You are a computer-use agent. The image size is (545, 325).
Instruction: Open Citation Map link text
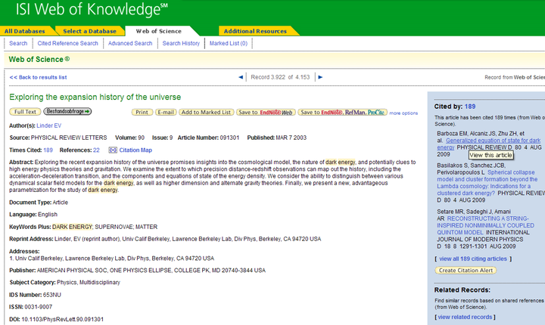(135, 150)
